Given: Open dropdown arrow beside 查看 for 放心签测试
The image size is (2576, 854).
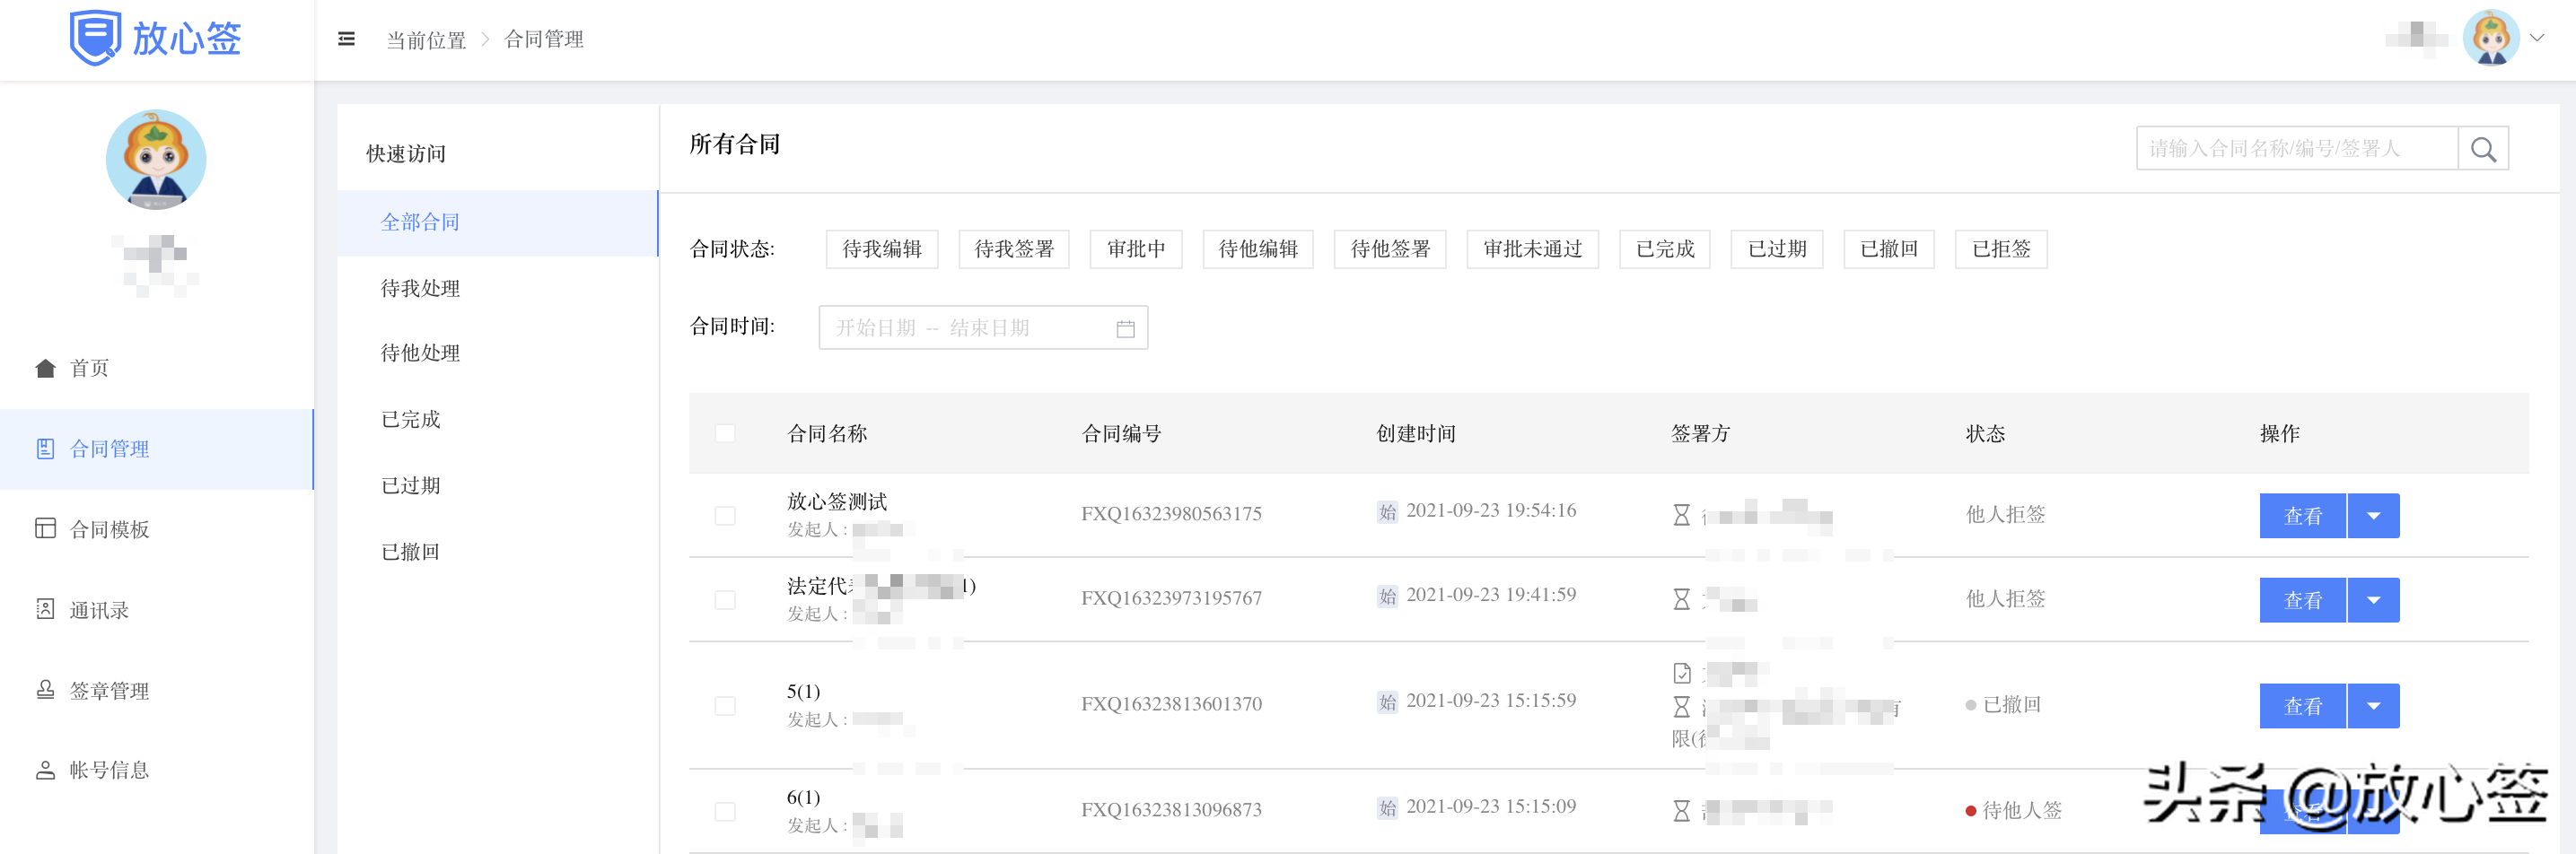Looking at the screenshot, I should pyautogui.click(x=2373, y=516).
